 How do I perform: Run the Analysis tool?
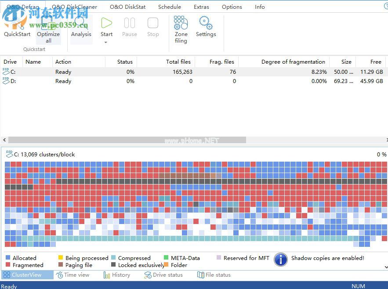click(x=81, y=27)
